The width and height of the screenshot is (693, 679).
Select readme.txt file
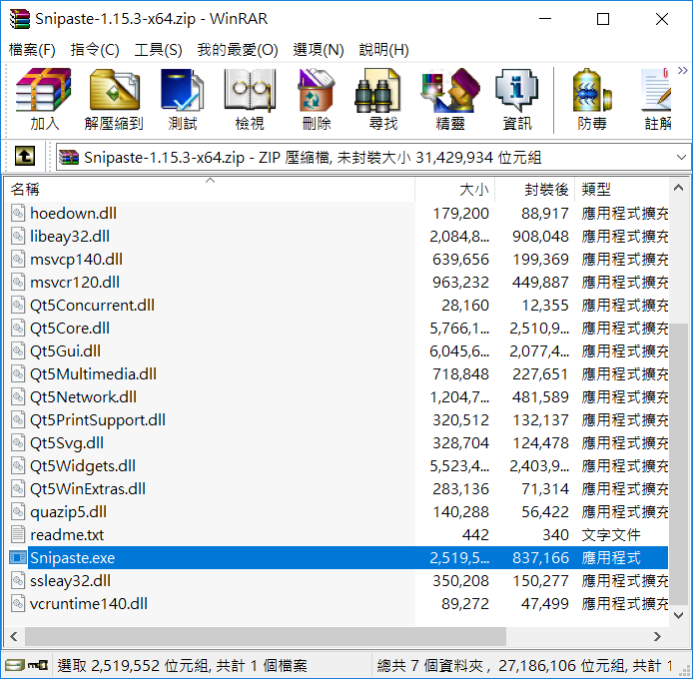click(67, 535)
